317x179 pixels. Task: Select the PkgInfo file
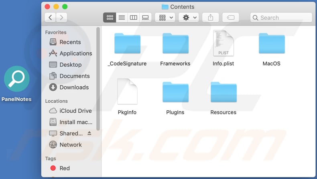(x=127, y=92)
